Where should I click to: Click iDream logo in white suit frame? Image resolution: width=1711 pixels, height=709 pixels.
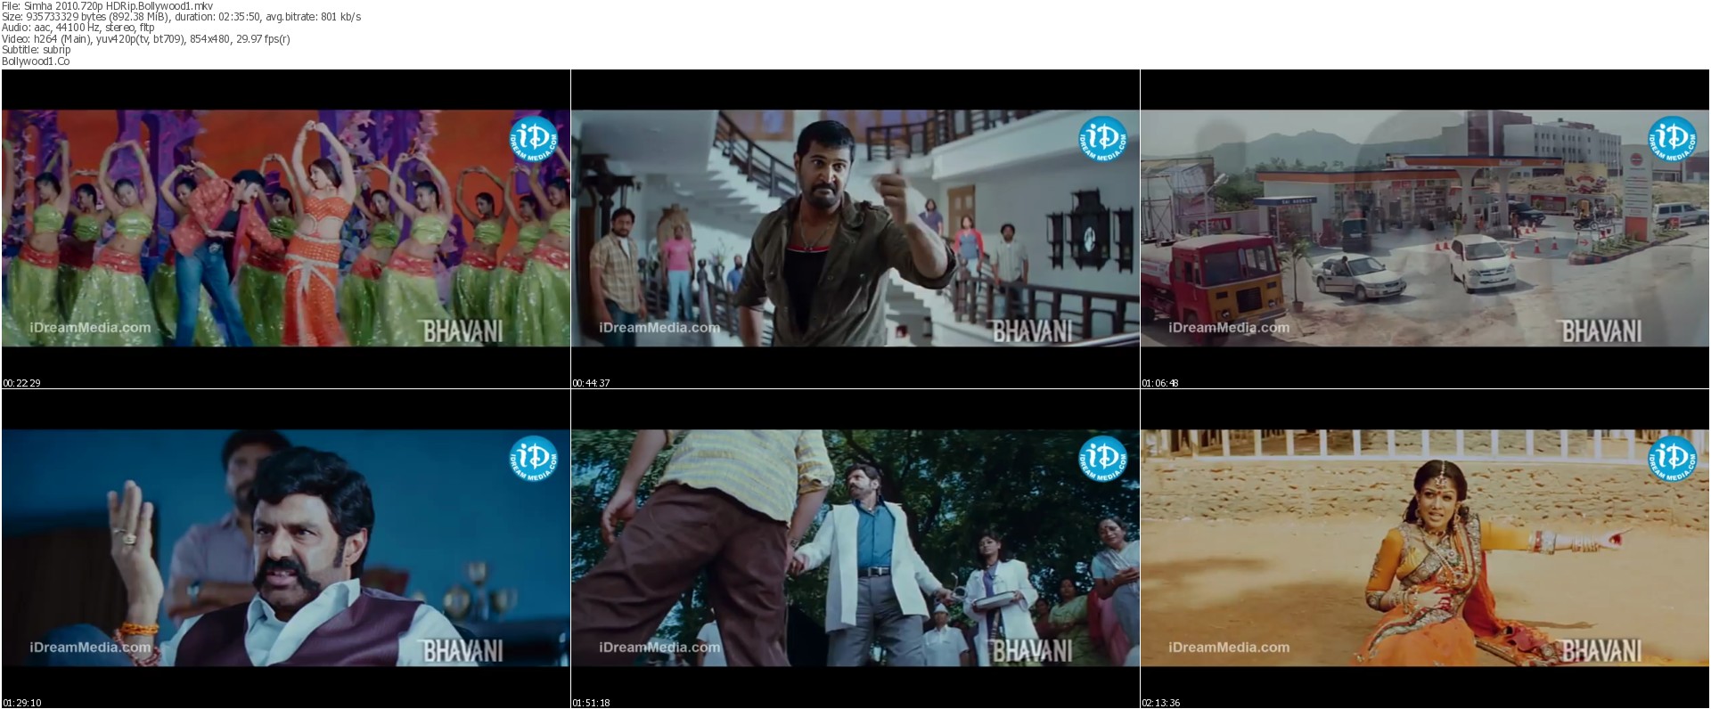1102,459
